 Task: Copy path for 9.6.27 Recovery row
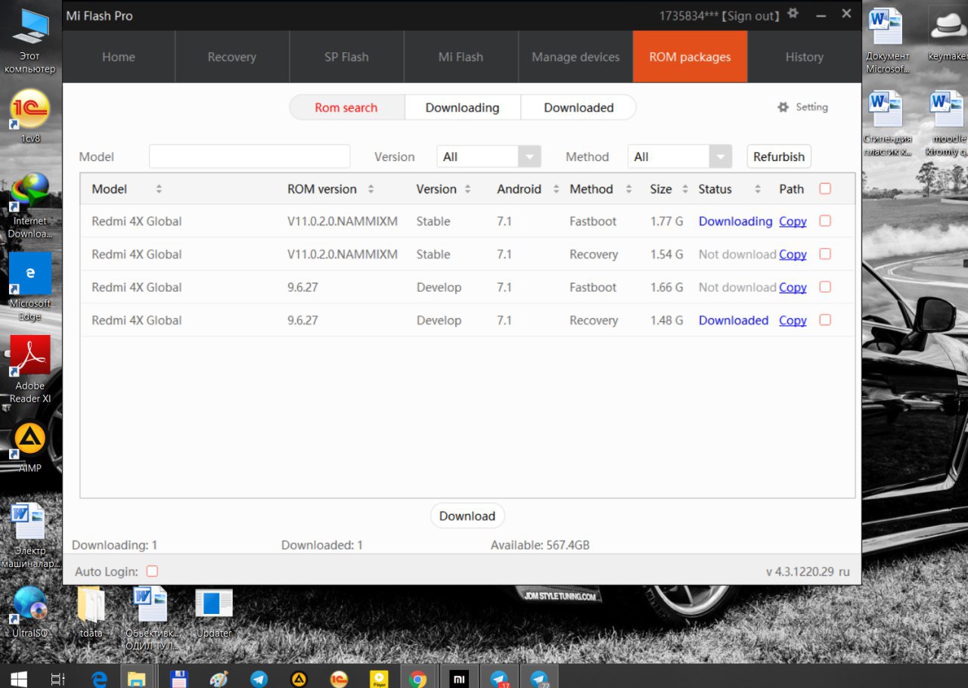tap(793, 321)
